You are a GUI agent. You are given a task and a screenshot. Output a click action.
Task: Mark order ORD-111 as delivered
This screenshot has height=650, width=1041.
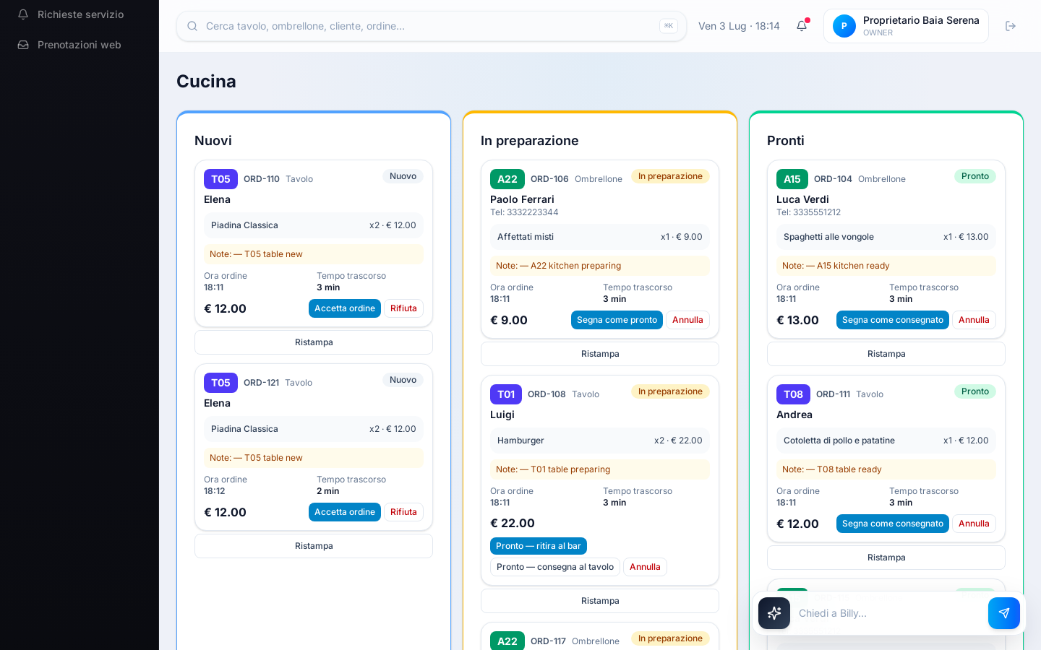pos(893,524)
